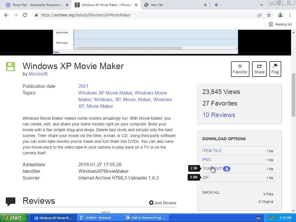Click the Windows XP Movie Maker taskbar button
This screenshot has height=222, width=296.
point(53,218)
